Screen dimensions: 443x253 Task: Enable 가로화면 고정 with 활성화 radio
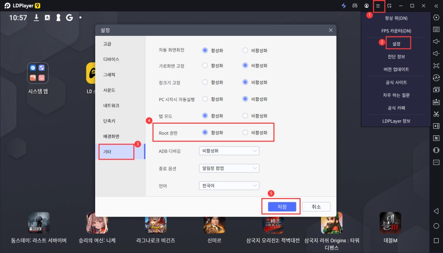coord(205,66)
